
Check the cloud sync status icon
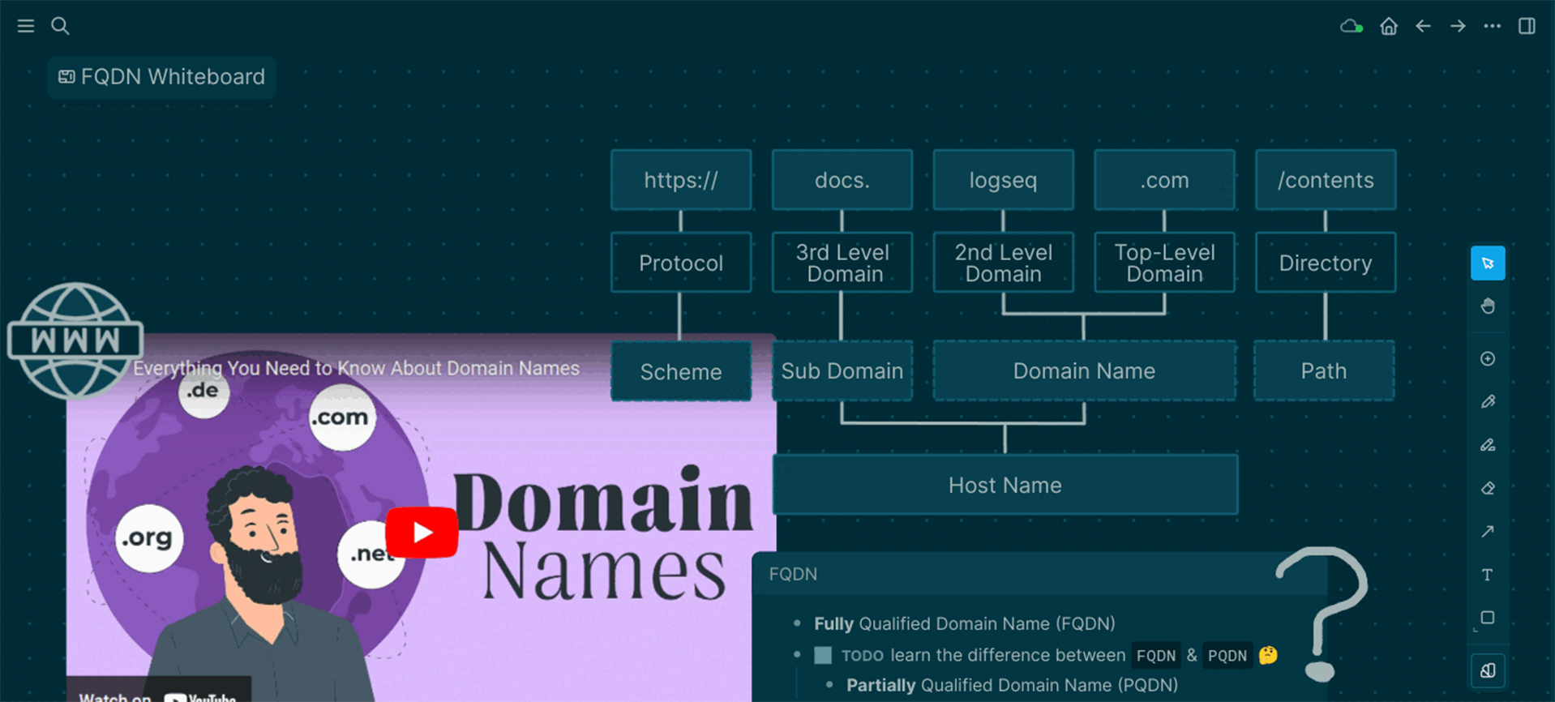pos(1352,26)
